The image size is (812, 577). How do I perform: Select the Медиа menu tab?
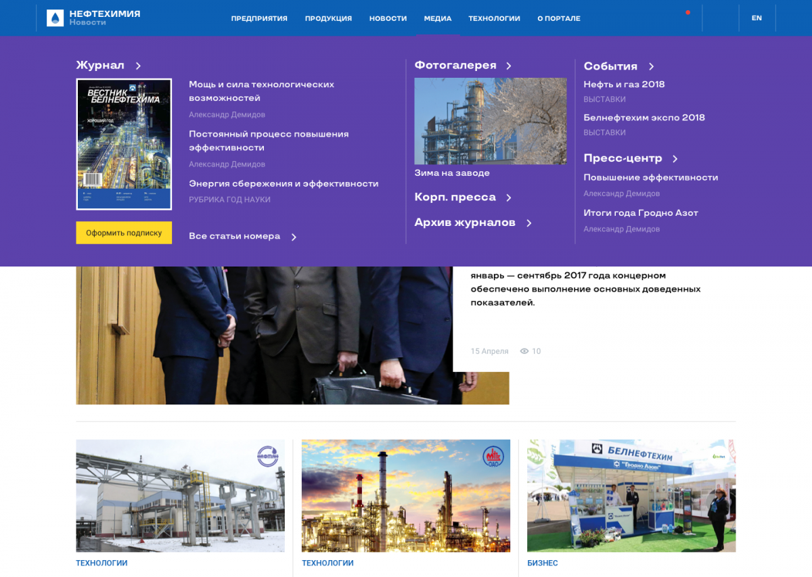pos(438,18)
